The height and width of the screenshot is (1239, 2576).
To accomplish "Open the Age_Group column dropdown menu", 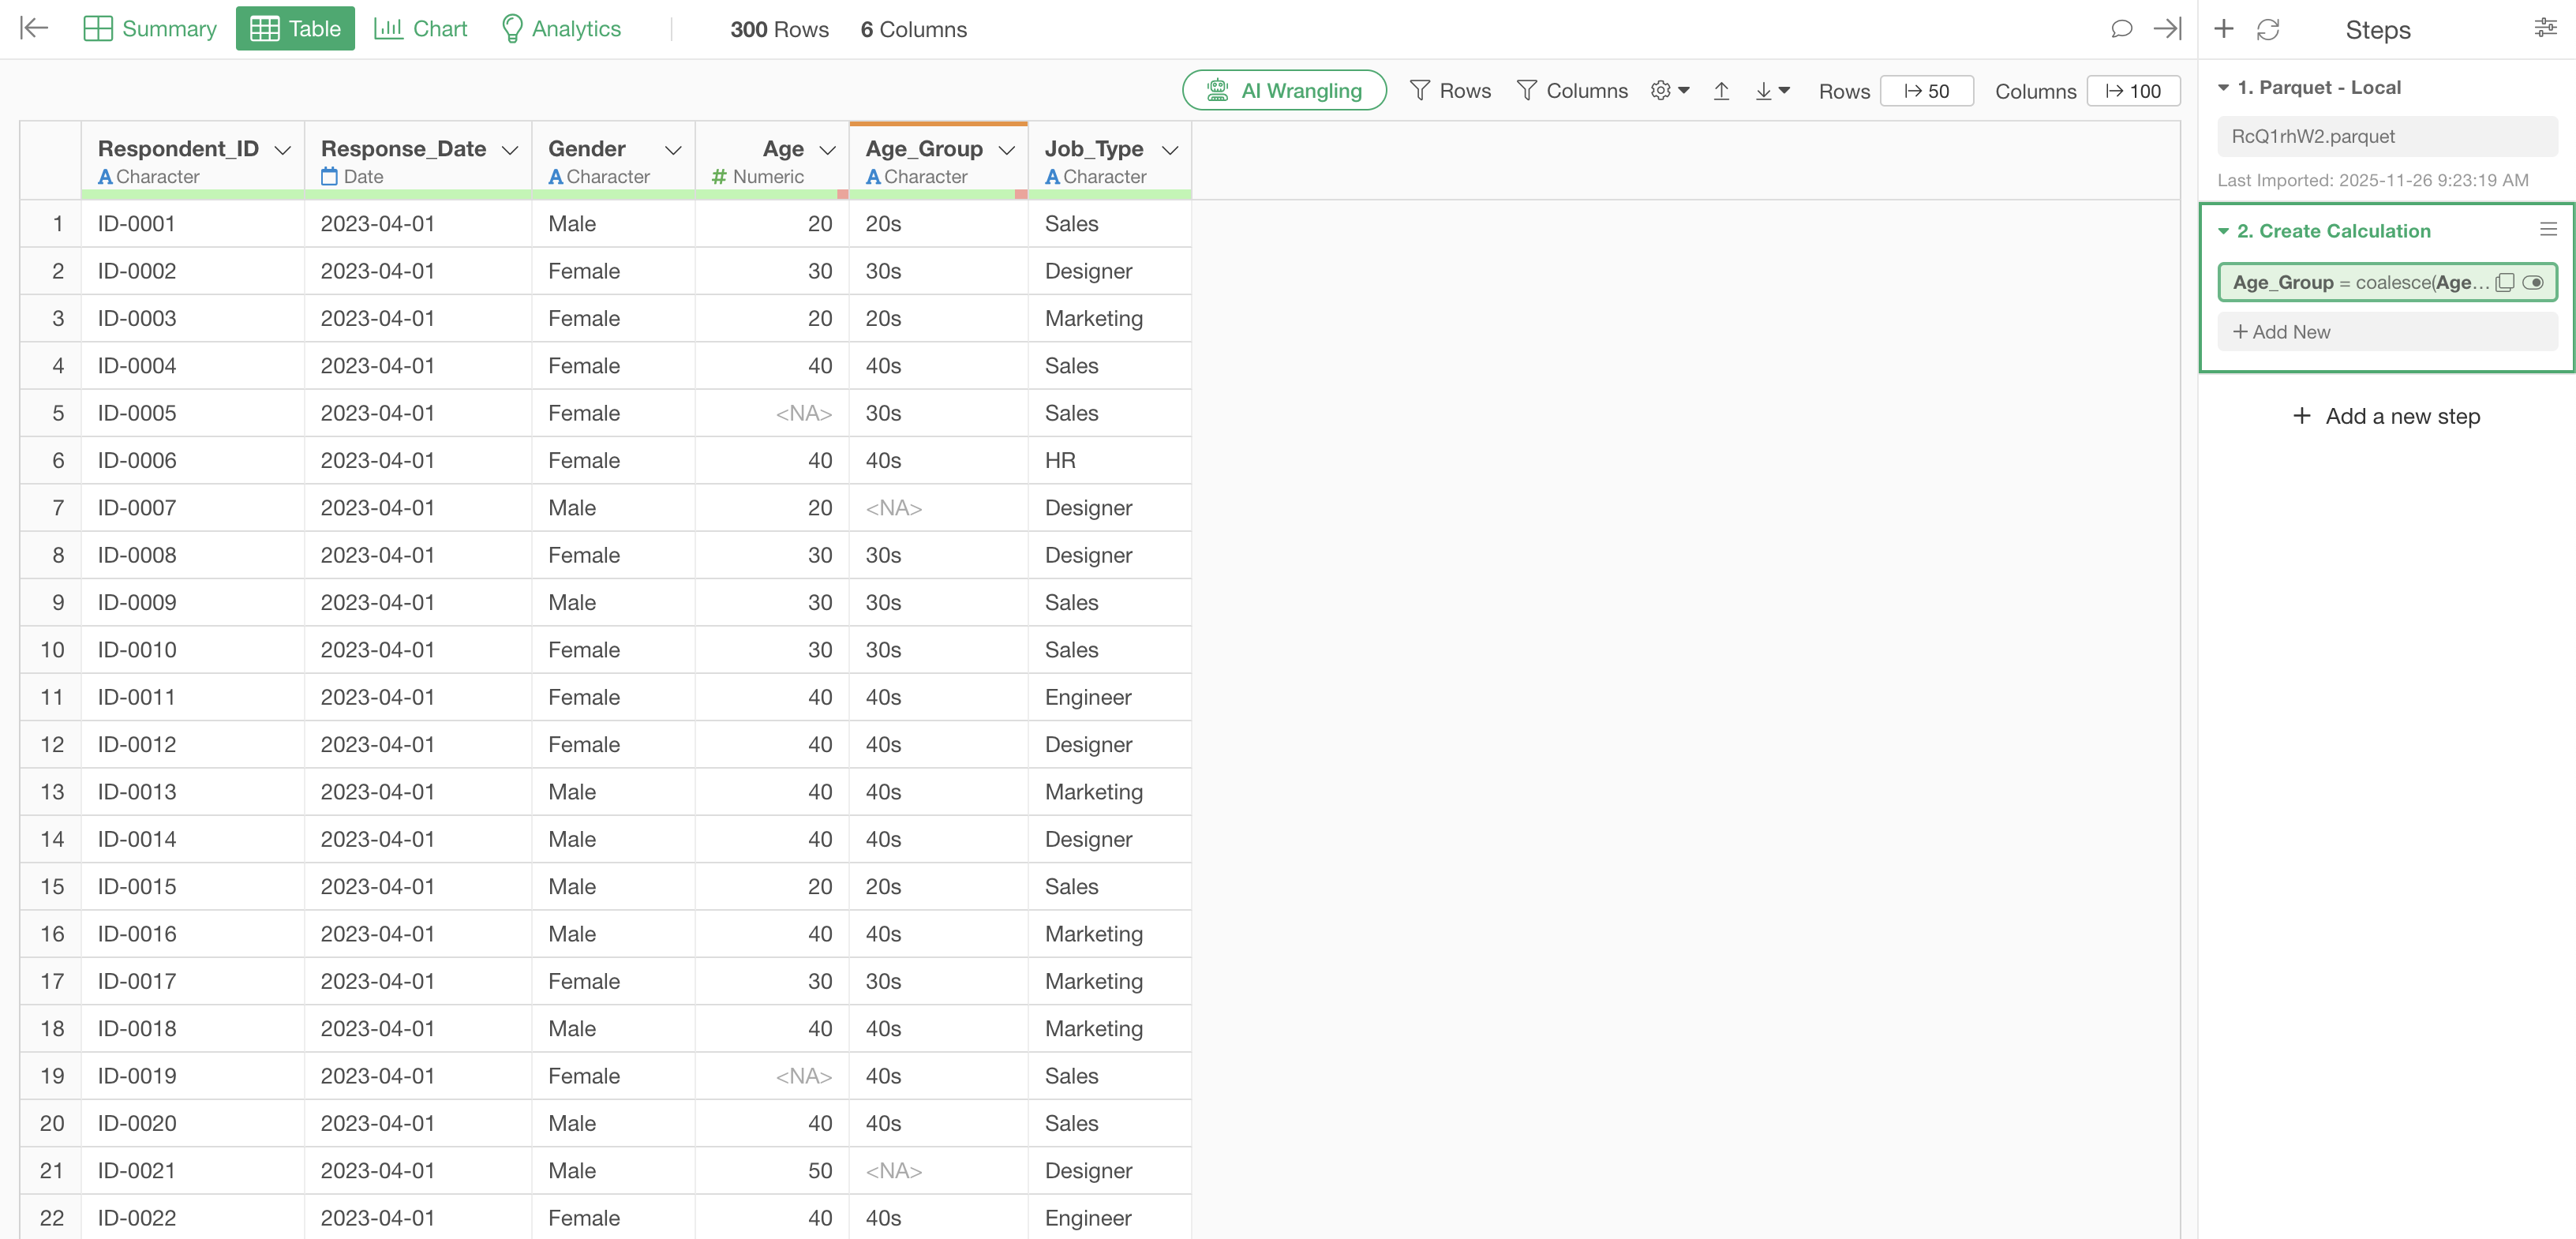I will pyautogui.click(x=1007, y=150).
